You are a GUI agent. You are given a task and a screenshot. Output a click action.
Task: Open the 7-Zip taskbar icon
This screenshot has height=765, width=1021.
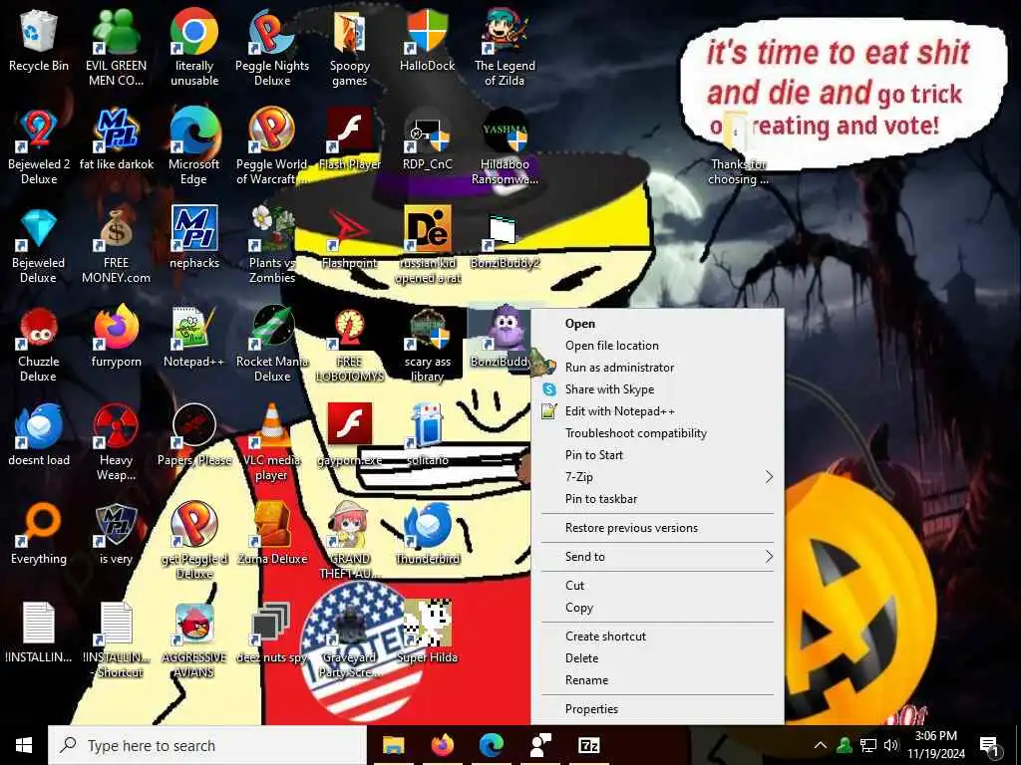(x=588, y=745)
